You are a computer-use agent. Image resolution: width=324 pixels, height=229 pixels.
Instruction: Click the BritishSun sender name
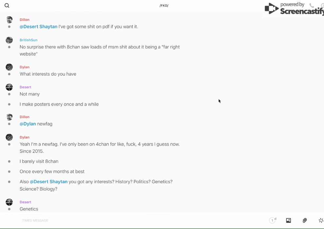(28, 40)
